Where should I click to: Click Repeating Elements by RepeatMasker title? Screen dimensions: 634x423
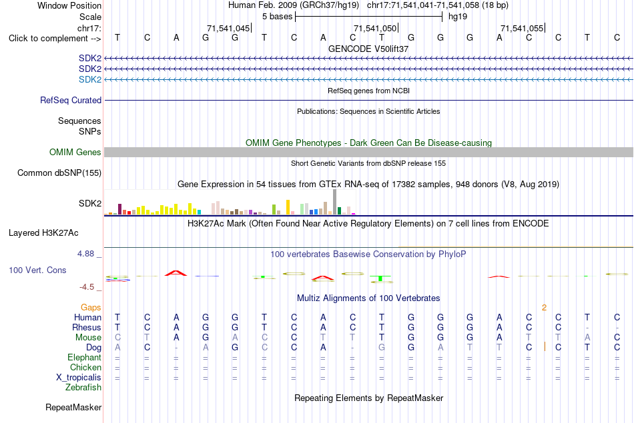pos(368,398)
